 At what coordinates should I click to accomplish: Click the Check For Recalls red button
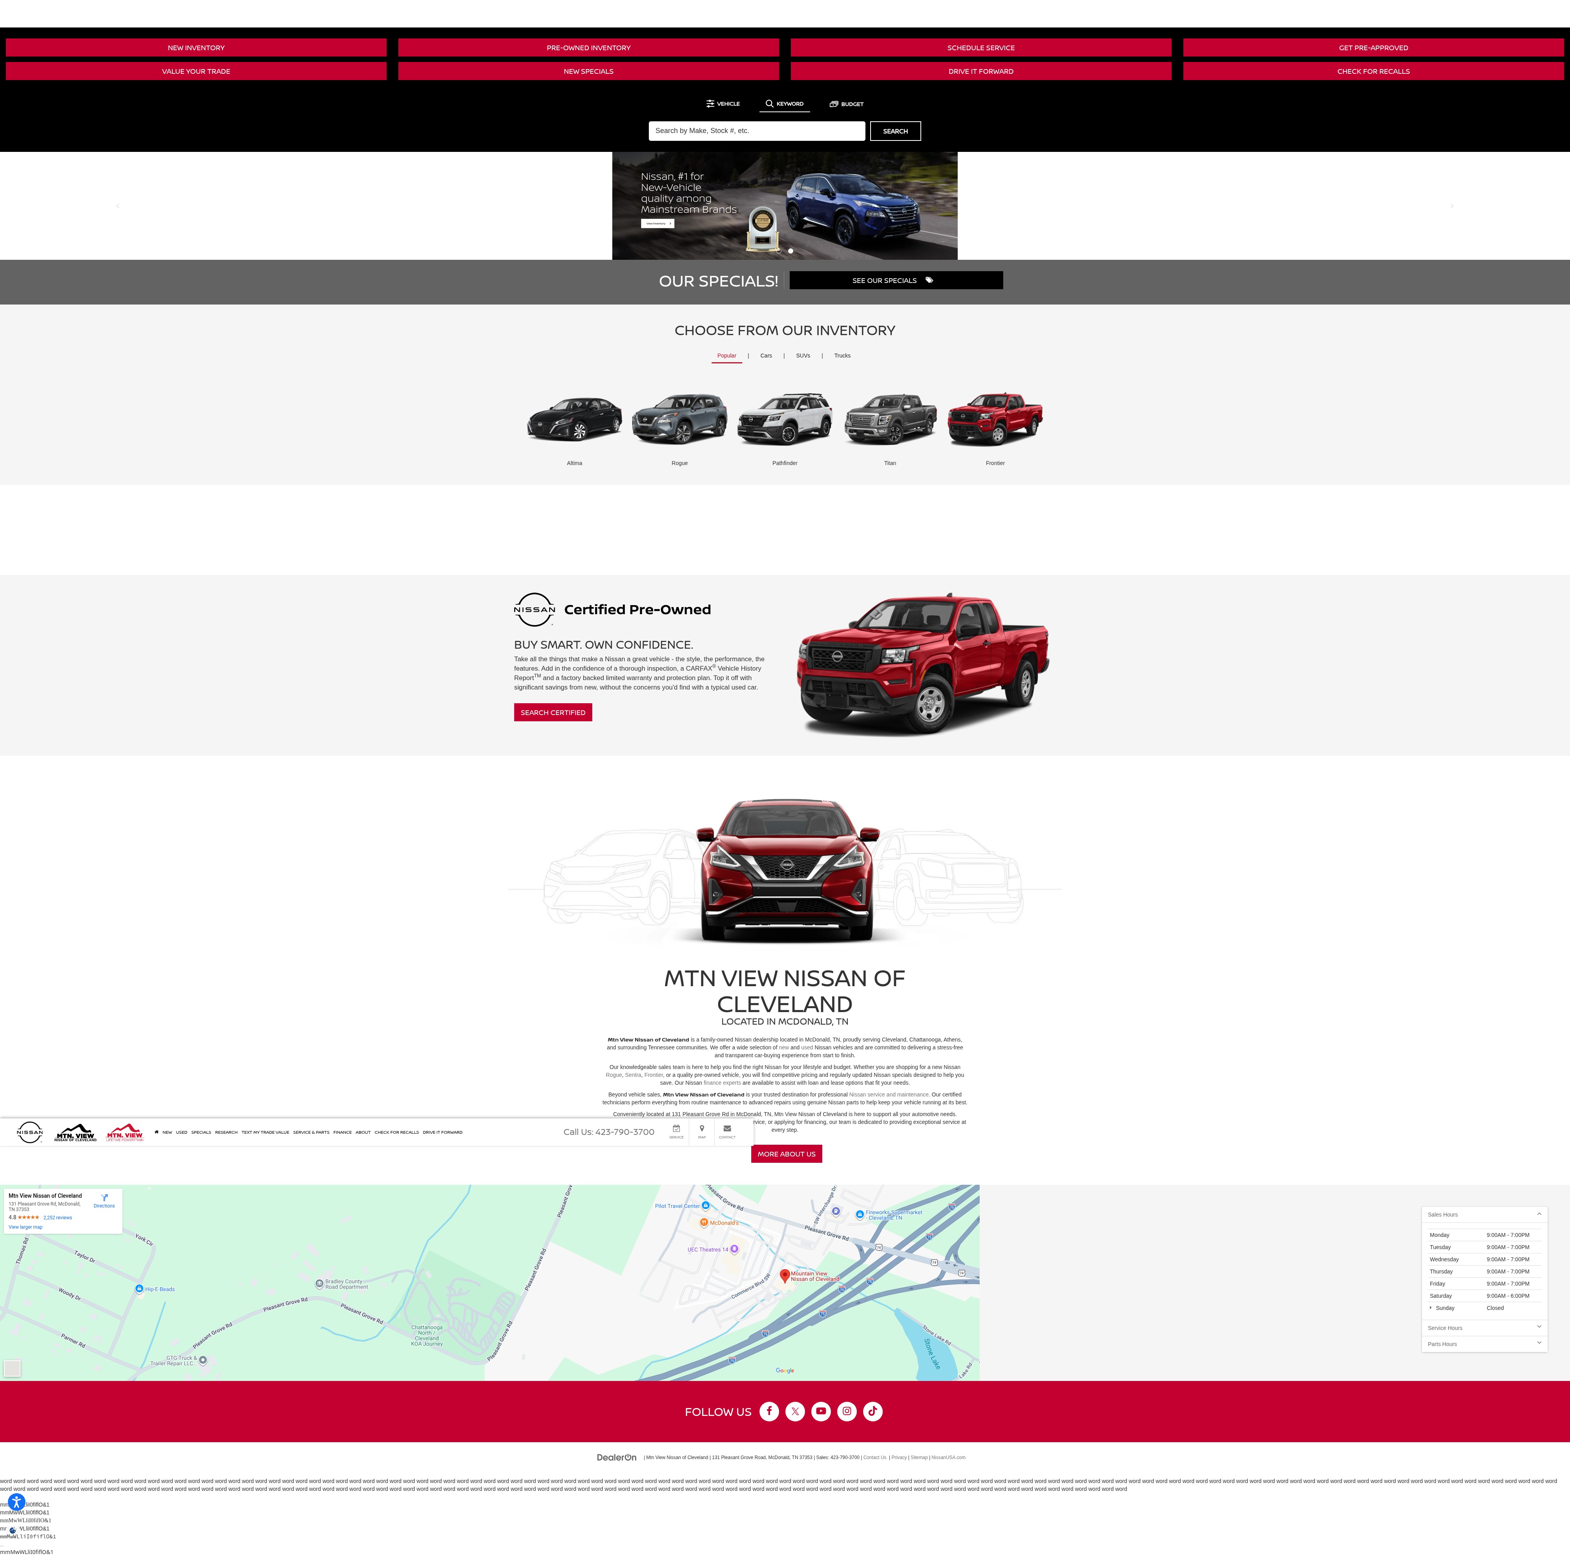[1373, 71]
